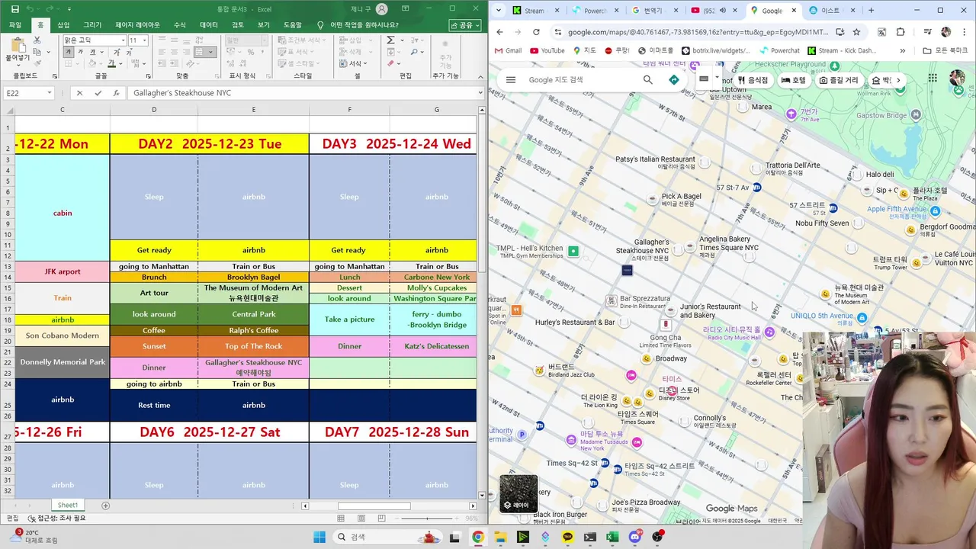Show more bookmarks with the double chevron
Screen dimensions: 976x549
(x=903, y=51)
